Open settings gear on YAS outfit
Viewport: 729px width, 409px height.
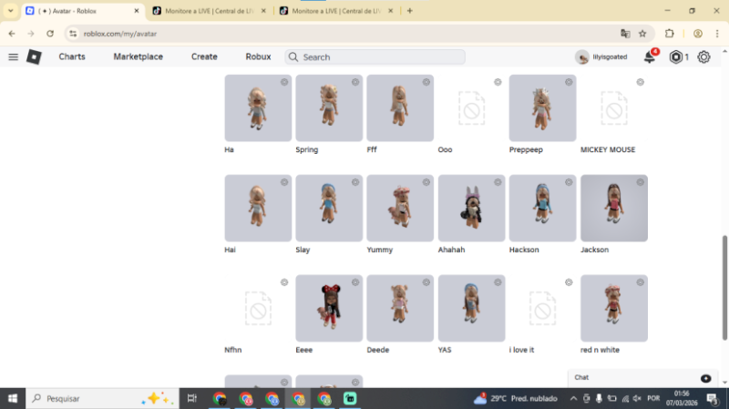point(498,282)
